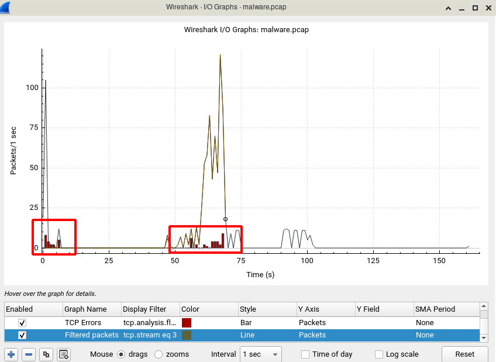The image size is (496, 362).
Task: Enable Time of day checkbox
Action: coord(305,354)
